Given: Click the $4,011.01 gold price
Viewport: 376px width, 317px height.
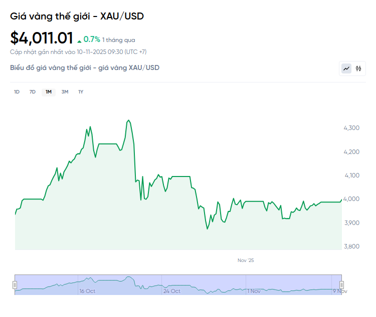Looking at the screenshot, I should [42, 38].
